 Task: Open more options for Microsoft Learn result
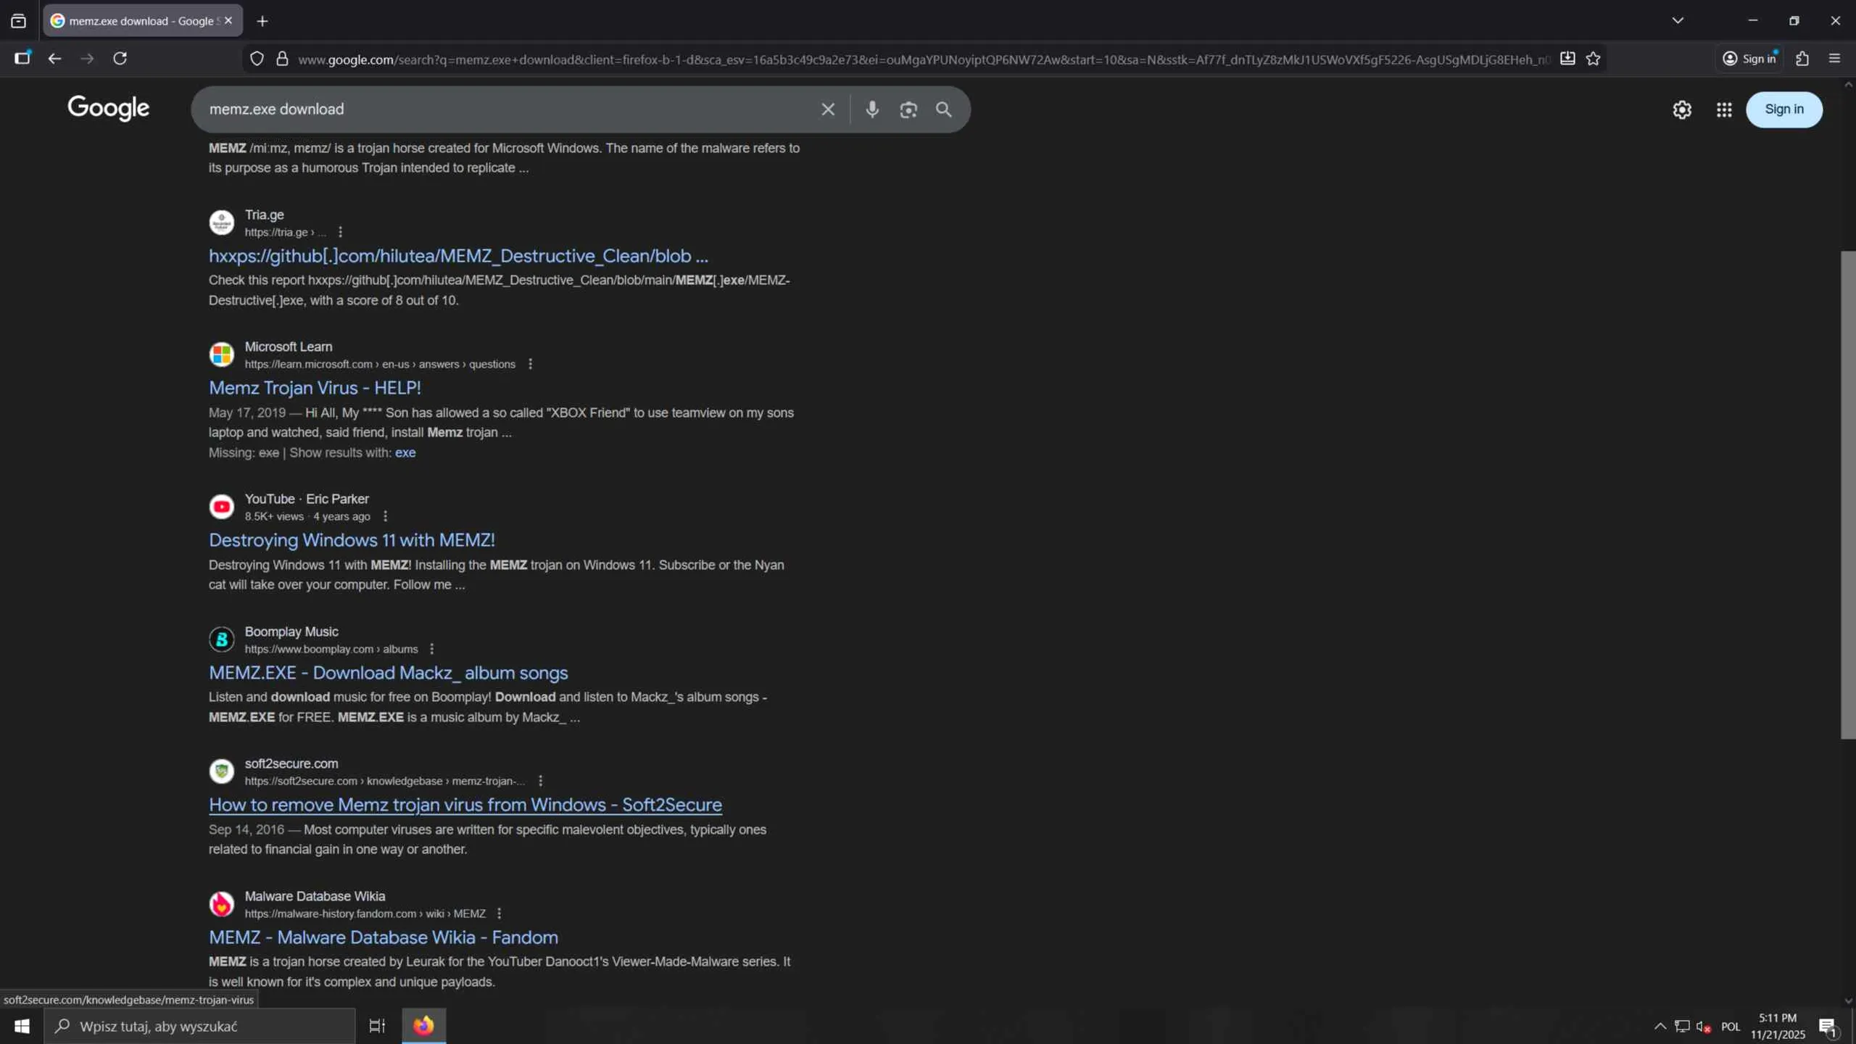point(530,364)
